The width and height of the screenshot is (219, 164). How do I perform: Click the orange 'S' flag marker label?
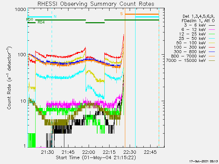point(121,14)
